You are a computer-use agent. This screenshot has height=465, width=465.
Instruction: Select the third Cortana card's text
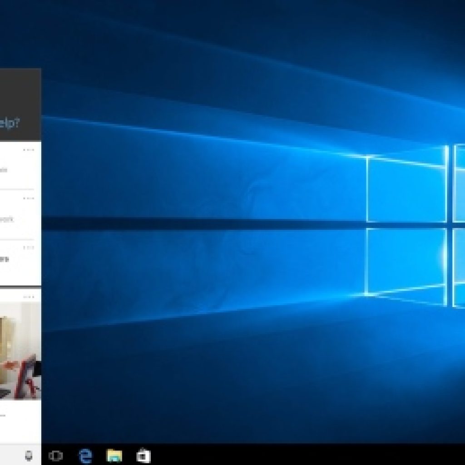(x=5, y=259)
